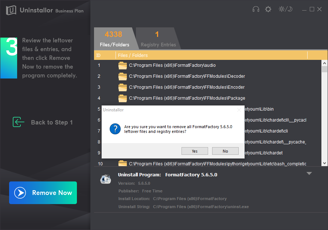Open the headphones support icon
Viewport: 328px width, 230px height.
pyautogui.click(x=256, y=9)
